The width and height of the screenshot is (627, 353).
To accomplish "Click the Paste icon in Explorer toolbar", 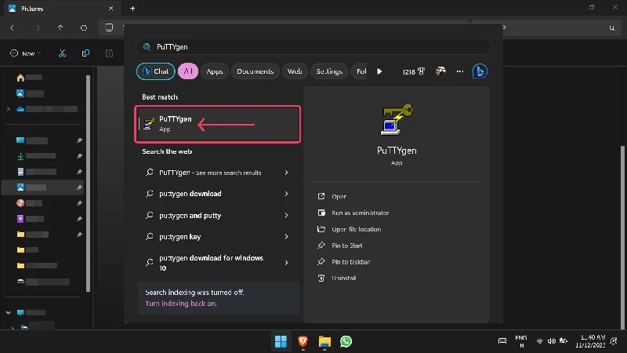I will (x=109, y=53).
